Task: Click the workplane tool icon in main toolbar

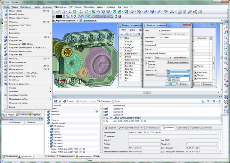Action: tap(63, 12)
